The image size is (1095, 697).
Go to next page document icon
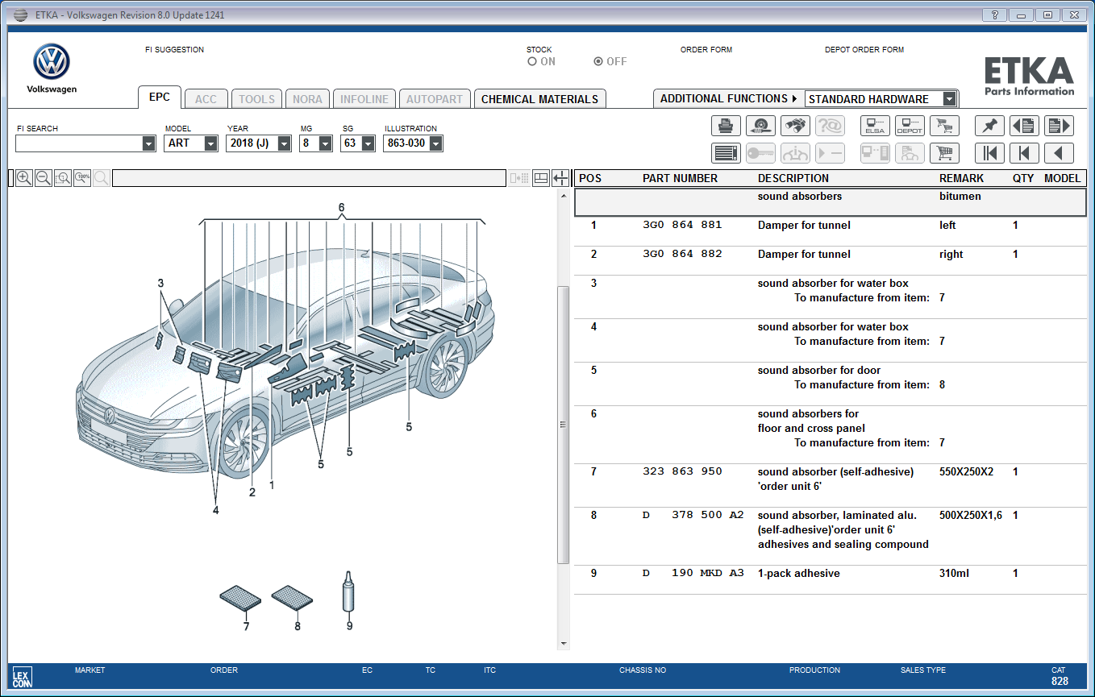pos(1059,126)
